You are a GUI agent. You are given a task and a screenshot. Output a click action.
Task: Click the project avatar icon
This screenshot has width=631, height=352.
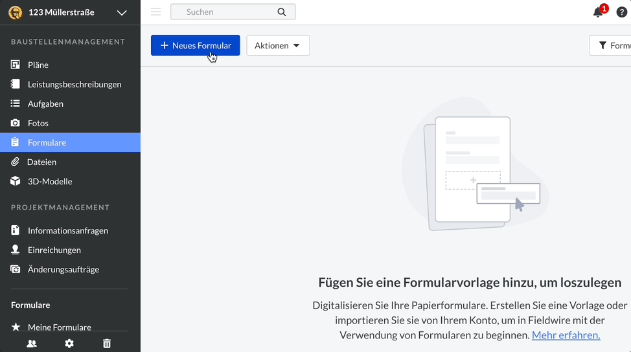16,12
